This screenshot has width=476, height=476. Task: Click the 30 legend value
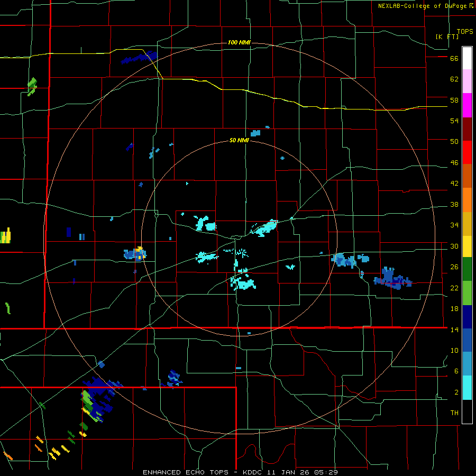pos(454,246)
